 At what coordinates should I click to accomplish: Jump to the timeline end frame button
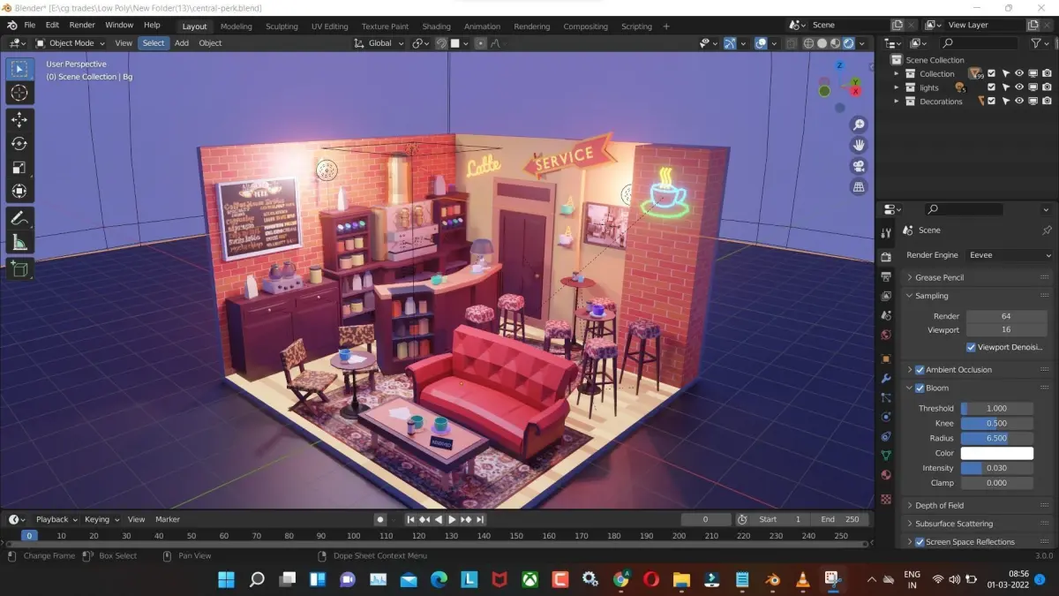482,519
